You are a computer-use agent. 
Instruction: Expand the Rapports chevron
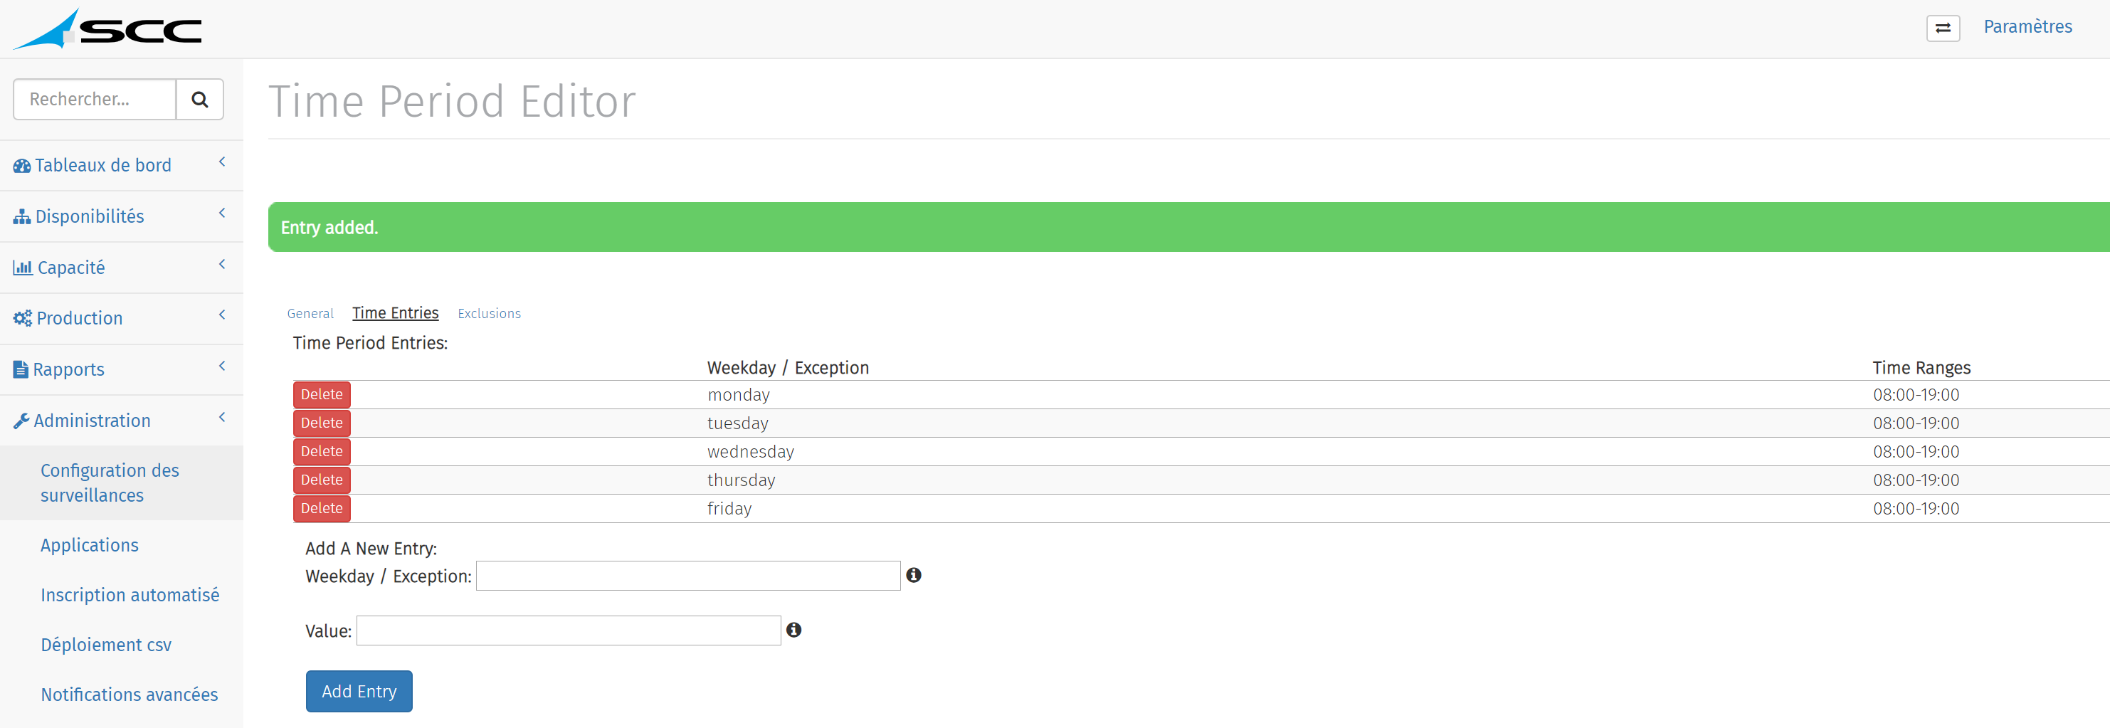[x=222, y=366]
